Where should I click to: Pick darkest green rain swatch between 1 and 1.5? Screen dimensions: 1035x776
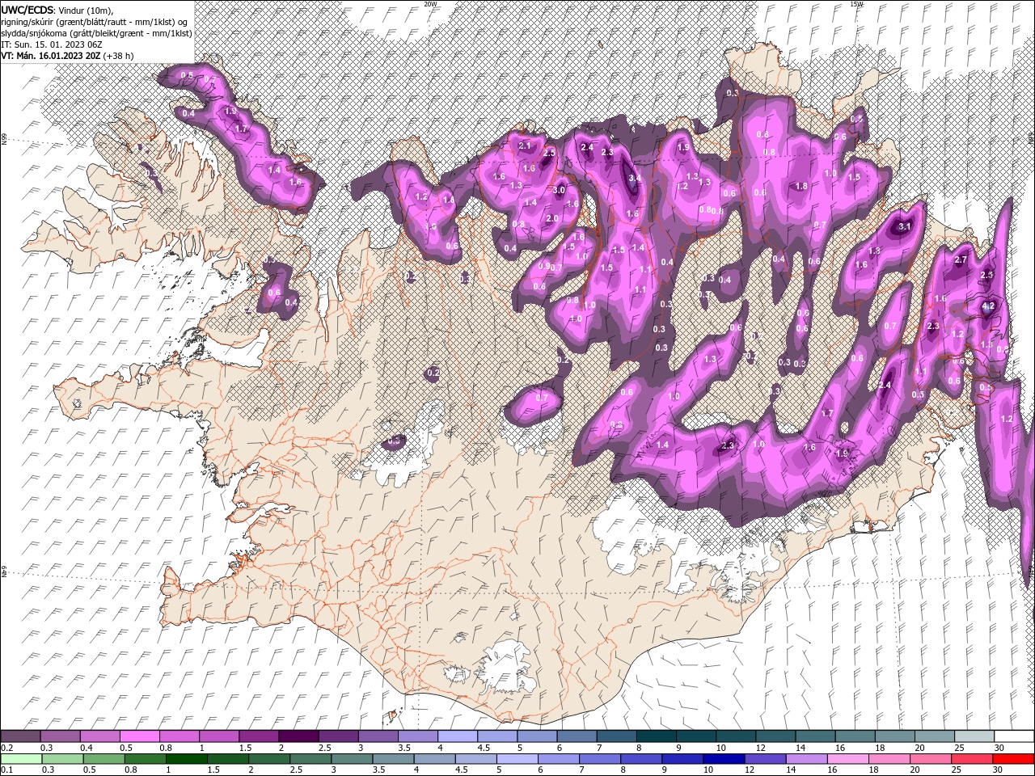186,758
